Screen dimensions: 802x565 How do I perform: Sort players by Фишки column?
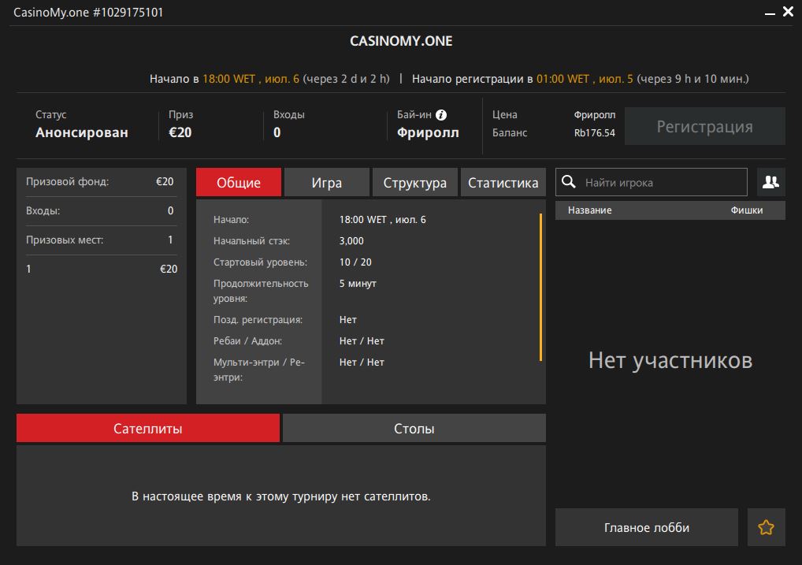click(746, 210)
